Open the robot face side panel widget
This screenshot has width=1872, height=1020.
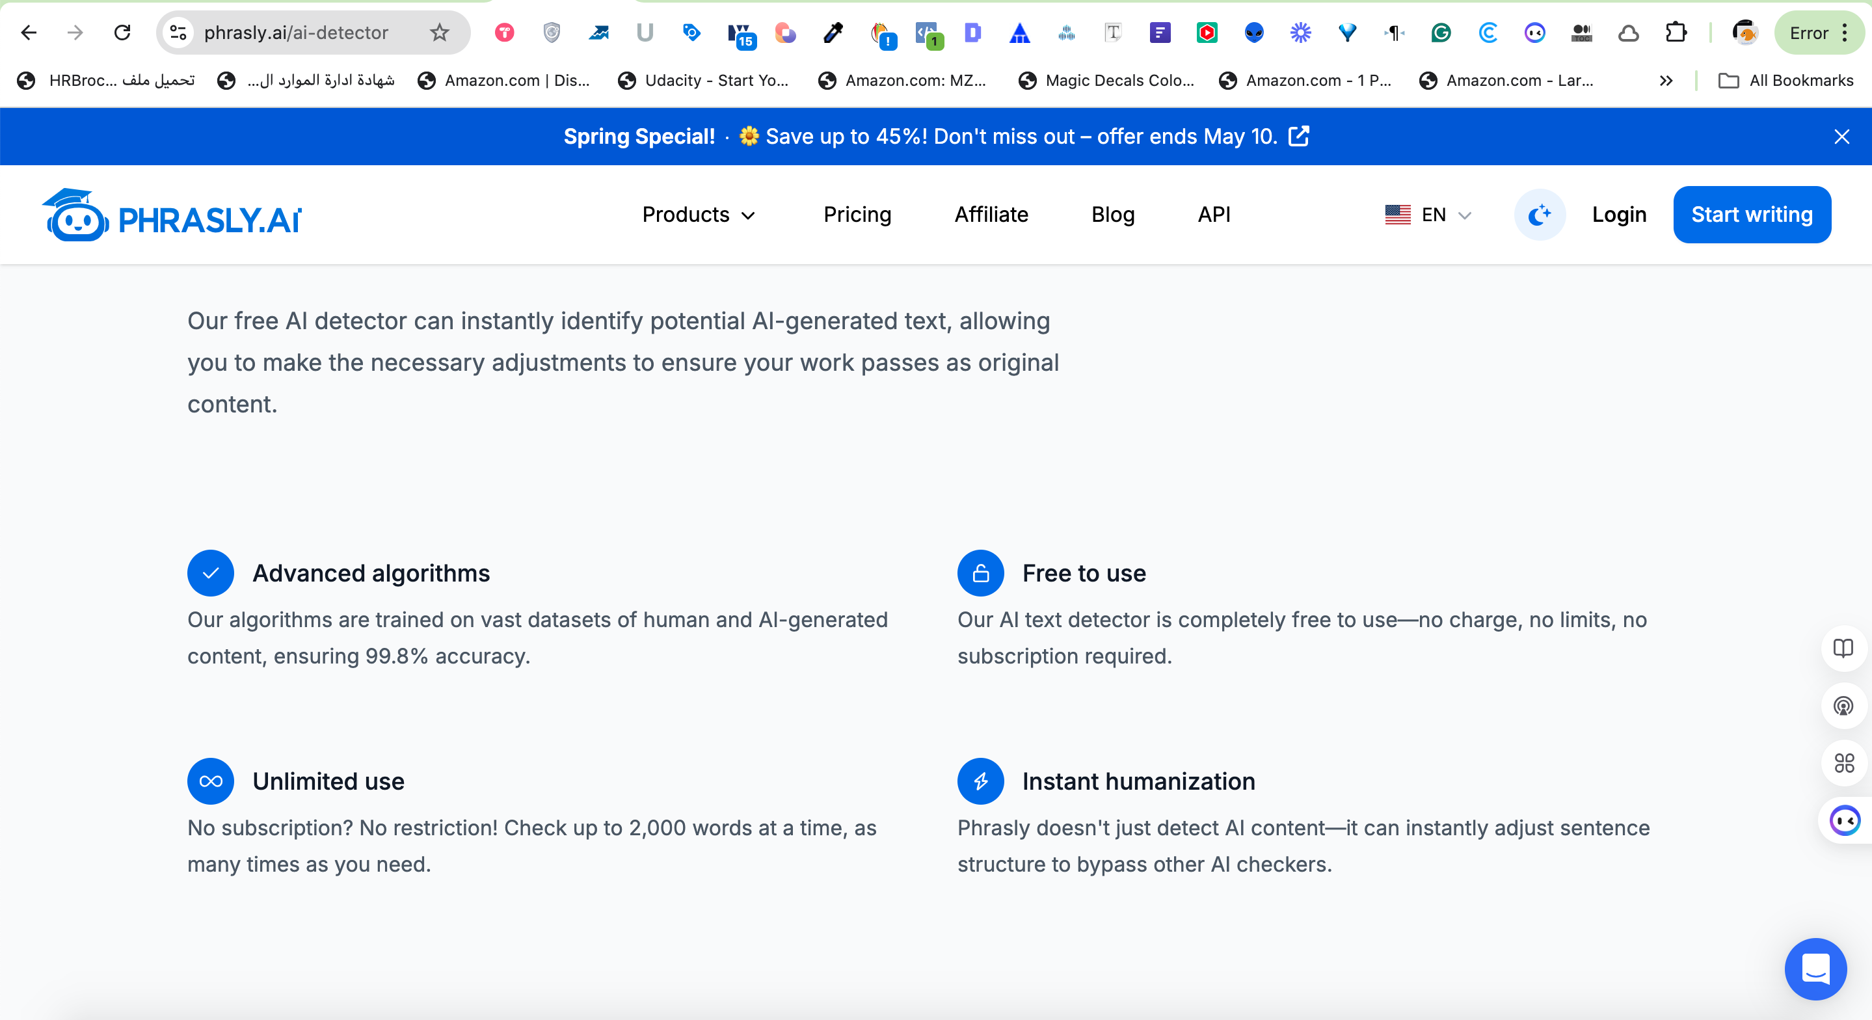coord(1845,821)
